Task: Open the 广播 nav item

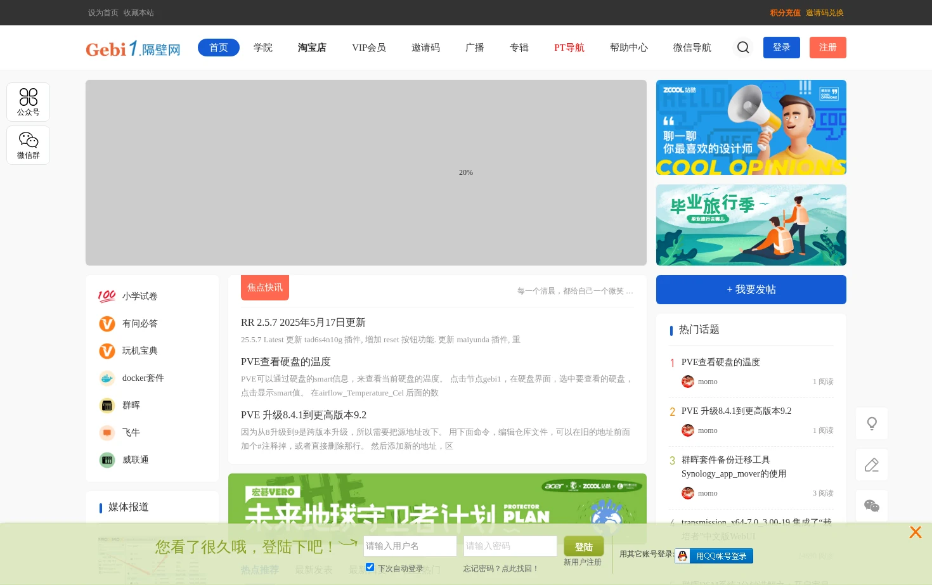Action: point(475,48)
